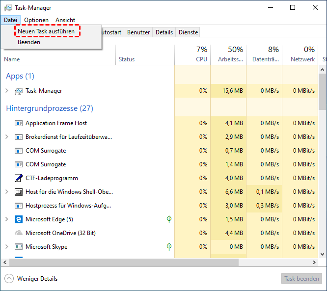Sort by Arbeitss... memory column header
327x291 pixels.
(x=228, y=55)
